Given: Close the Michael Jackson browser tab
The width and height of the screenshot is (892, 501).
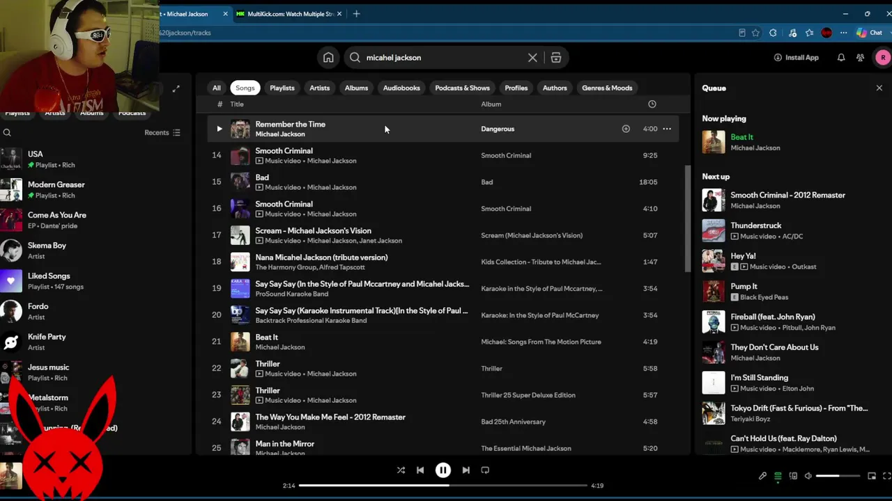Looking at the screenshot, I should (x=225, y=14).
